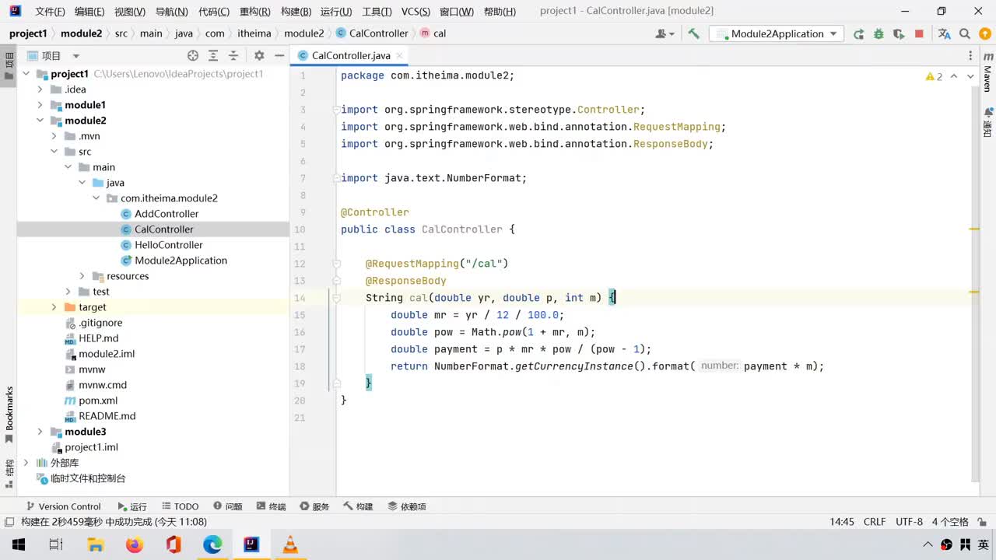The image size is (996, 560).
Task: Click the 14:45 caret position indicator
Action: pos(842,522)
